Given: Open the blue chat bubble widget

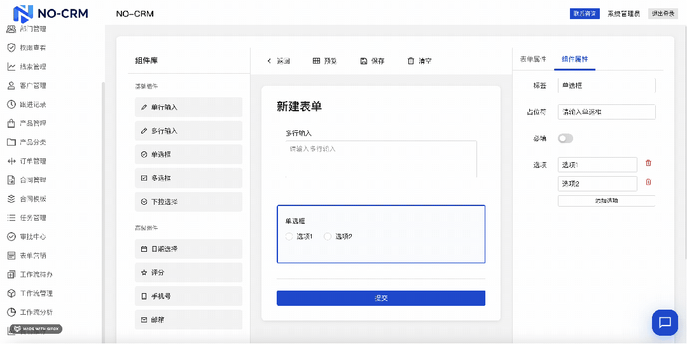Looking at the screenshot, I should (x=665, y=322).
